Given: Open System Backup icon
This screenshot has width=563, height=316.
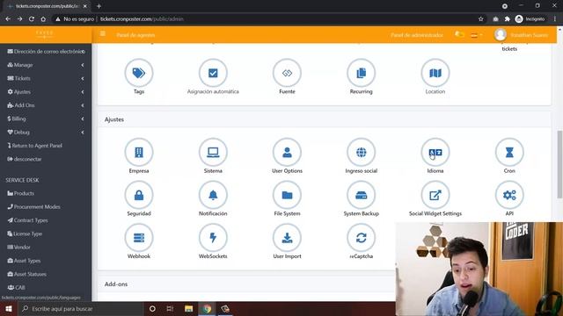Looking at the screenshot, I should pyautogui.click(x=362, y=195).
